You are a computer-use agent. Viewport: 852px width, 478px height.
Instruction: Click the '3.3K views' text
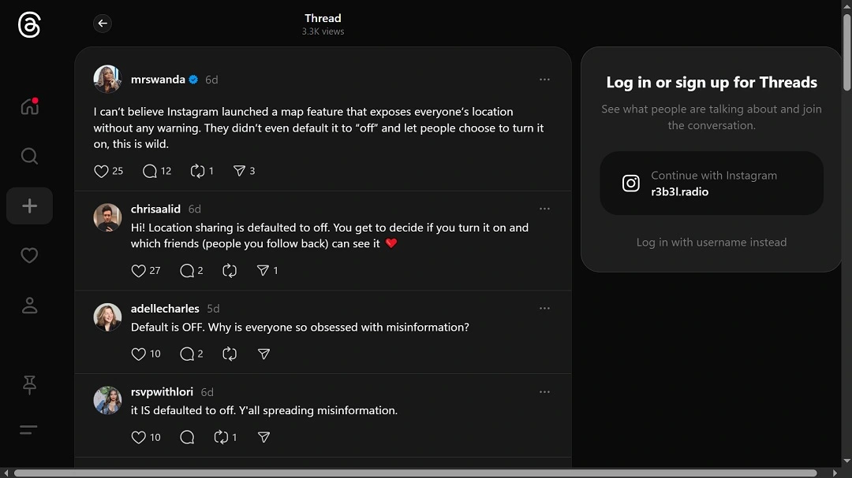click(323, 31)
